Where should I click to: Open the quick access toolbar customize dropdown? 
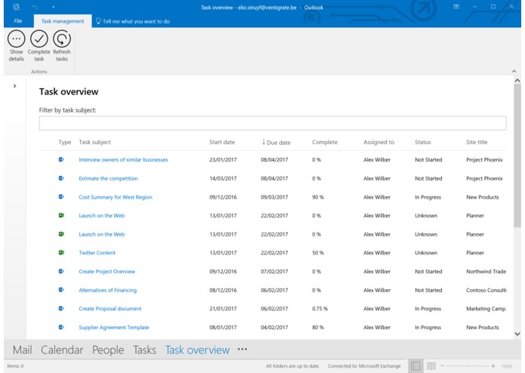[x=53, y=7]
